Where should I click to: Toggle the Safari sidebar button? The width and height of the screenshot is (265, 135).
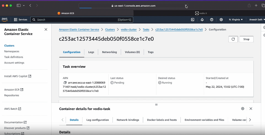pos(18,5)
